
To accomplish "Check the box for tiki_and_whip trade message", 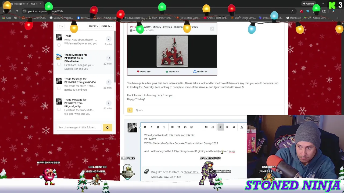I will tap(59, 109).
